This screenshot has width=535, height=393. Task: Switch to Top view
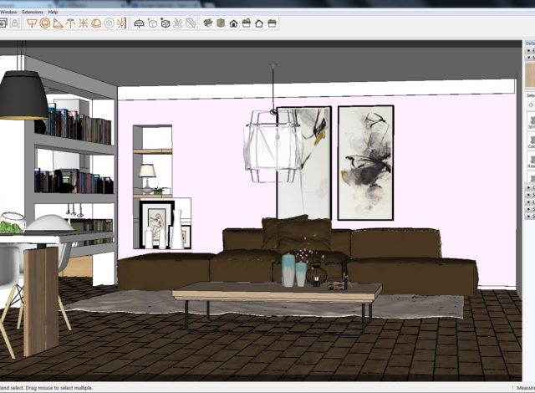[221, 23]
